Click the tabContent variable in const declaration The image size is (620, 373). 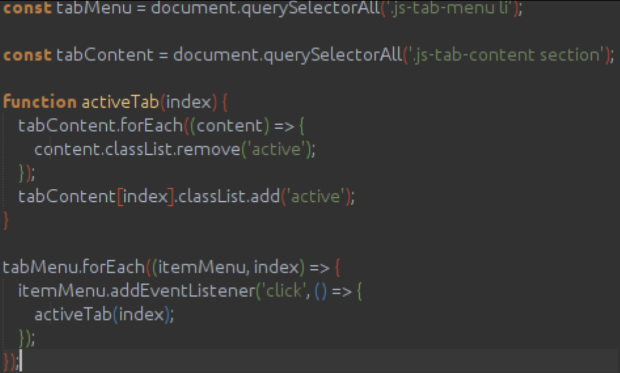tap(105, 55)
